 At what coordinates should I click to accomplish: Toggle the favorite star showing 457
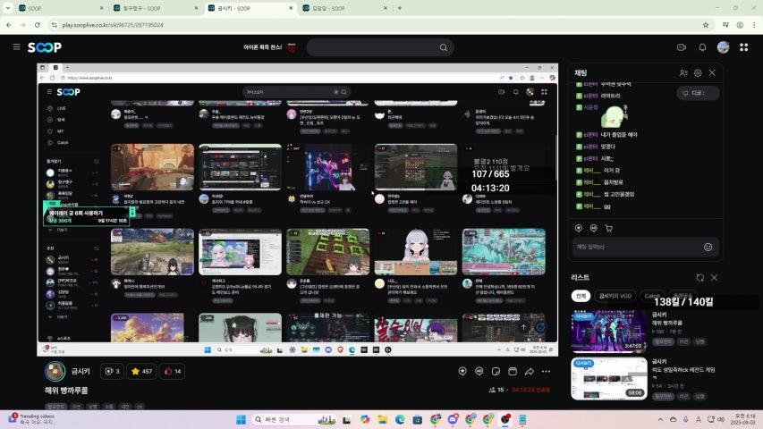pos(141,371)
